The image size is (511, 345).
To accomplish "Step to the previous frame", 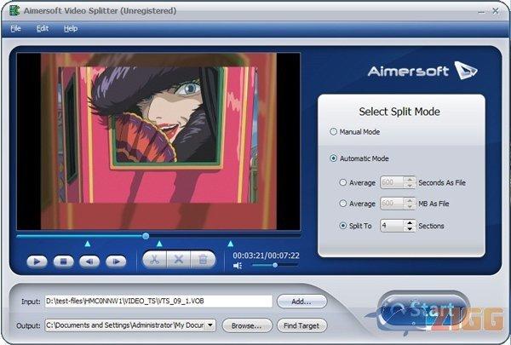I will click(89, 262).
